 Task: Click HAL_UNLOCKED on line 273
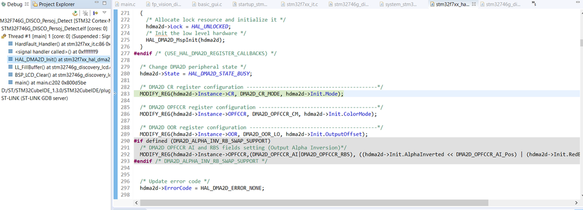210,27
